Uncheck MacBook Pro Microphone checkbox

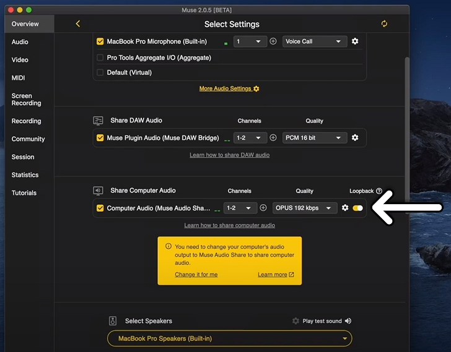(x=100, y=41)
